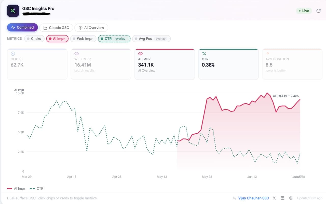Click the Updated 18m ago text
This screenshot has width=326, height=204.
pyautogui.click(x=310, y=198)
